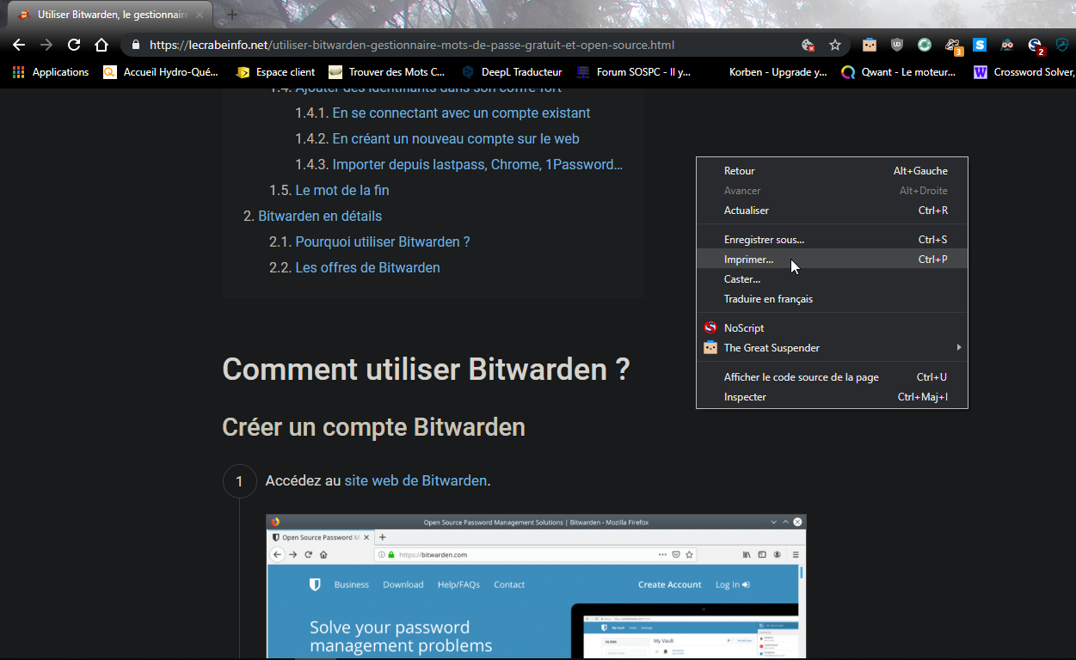Screen dimensions: 1076x660
Task: Open the uBlock Origin shield extension
Action: [x=897, y=45]
